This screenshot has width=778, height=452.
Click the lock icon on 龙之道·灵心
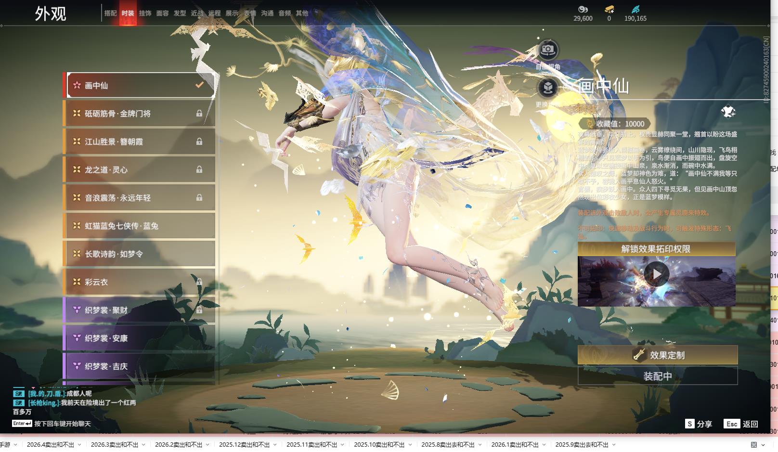tap(199, 169)
